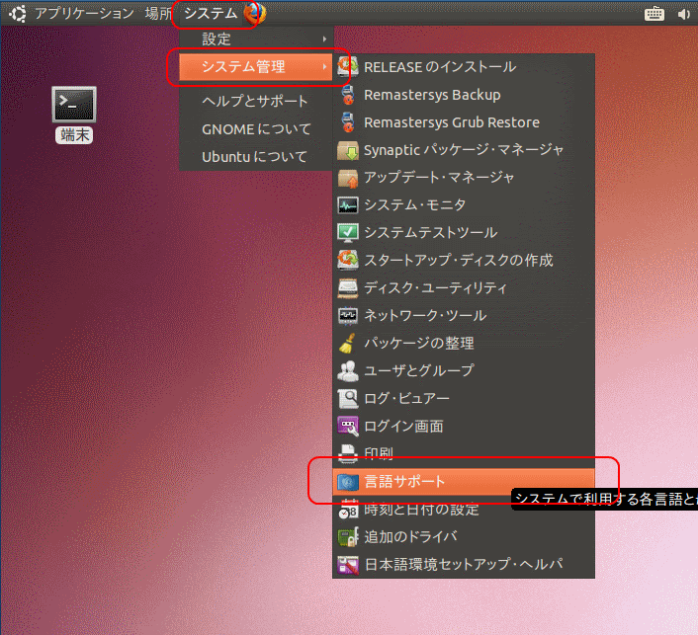Click the Remastersys Grub Restore icon

348,122
